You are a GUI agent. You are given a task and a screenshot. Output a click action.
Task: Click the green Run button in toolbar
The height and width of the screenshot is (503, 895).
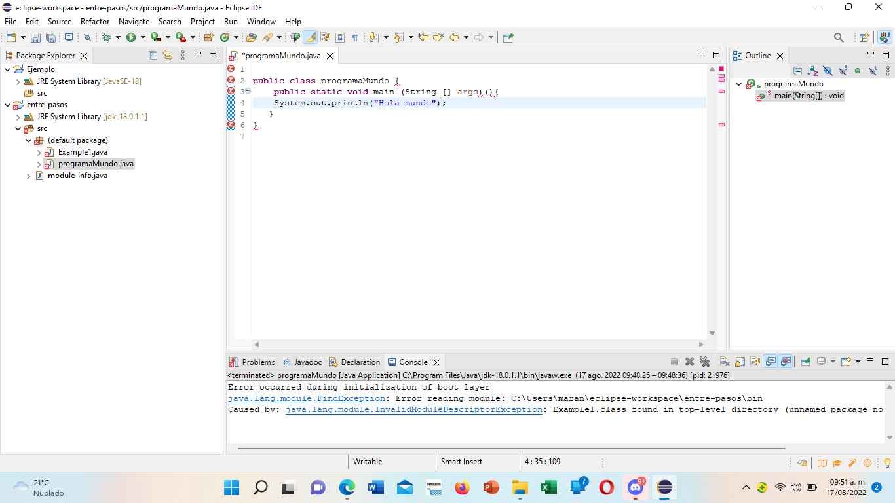coord(131,37)
